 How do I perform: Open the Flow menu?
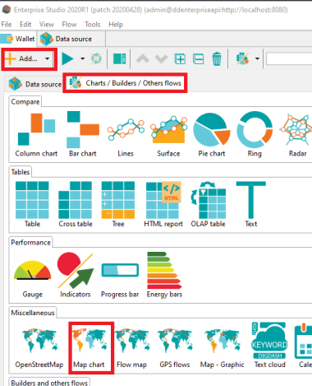pyautogui.click(x=69, y=25)
